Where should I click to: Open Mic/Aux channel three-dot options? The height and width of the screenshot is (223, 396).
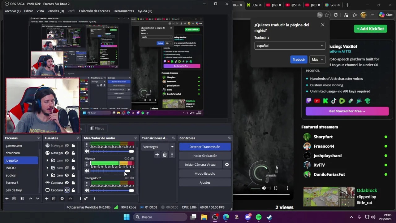pyautogui.click(x=87, y=164)
